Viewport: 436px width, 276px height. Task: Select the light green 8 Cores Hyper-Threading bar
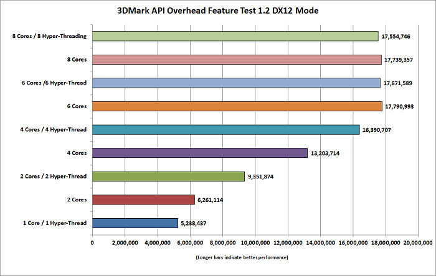coord(235,36)
